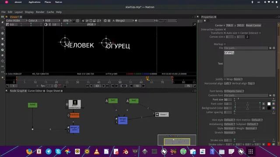
Task: Open the Color.A alpha channel dropdown
Action: 36,20
